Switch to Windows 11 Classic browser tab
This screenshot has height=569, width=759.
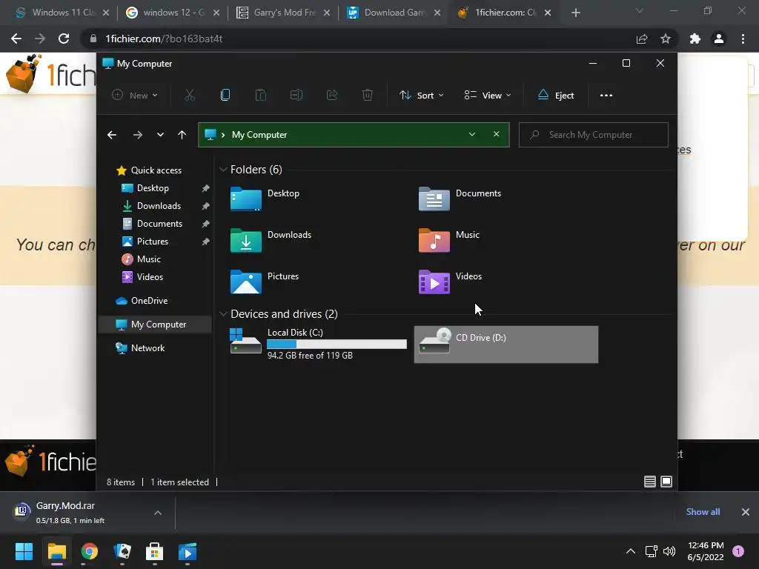[x=62, y=13]
